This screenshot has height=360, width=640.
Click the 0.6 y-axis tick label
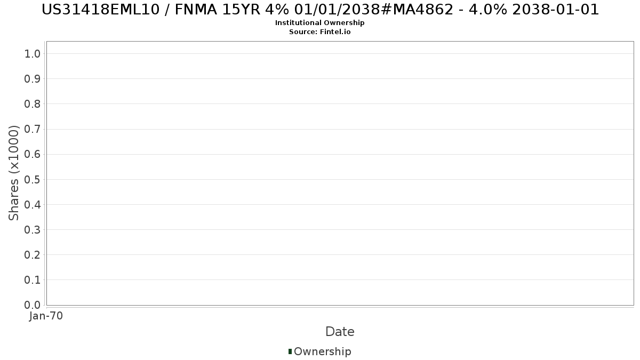[x=33, y=154]
